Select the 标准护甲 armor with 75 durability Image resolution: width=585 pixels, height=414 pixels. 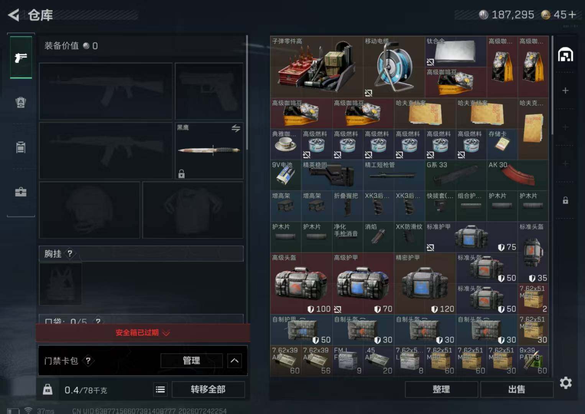(x=471, y=237)
